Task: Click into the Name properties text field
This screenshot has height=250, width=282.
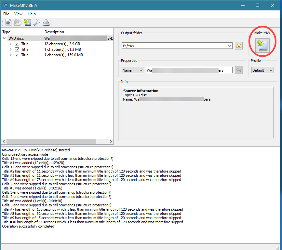Action: click(189, 70)
